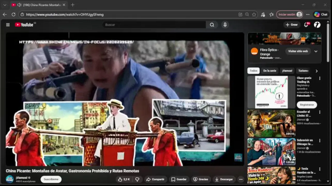Open Ecuador al Límite video thumbnail
This screenshot has height=186, width=332.
coord(271,123)
